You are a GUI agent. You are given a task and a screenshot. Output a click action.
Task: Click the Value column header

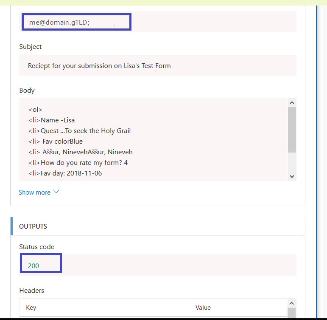[203, 307]
